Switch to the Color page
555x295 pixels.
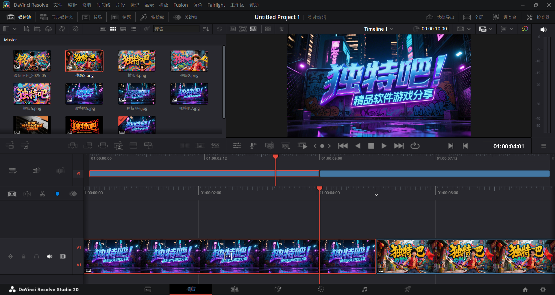tap(321, 289)
